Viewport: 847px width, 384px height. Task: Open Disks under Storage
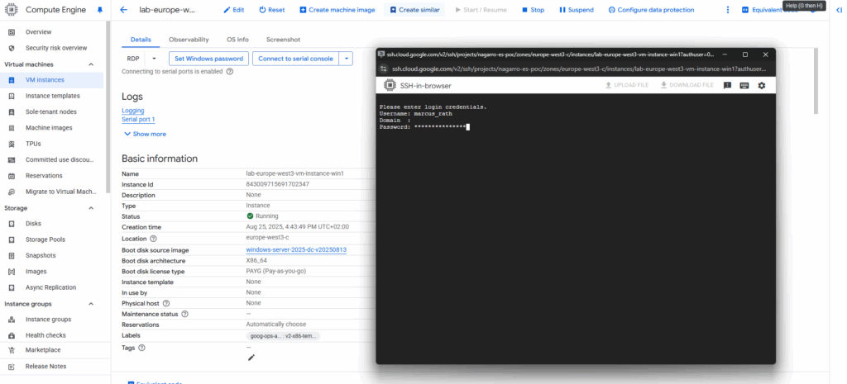point(33,223)
